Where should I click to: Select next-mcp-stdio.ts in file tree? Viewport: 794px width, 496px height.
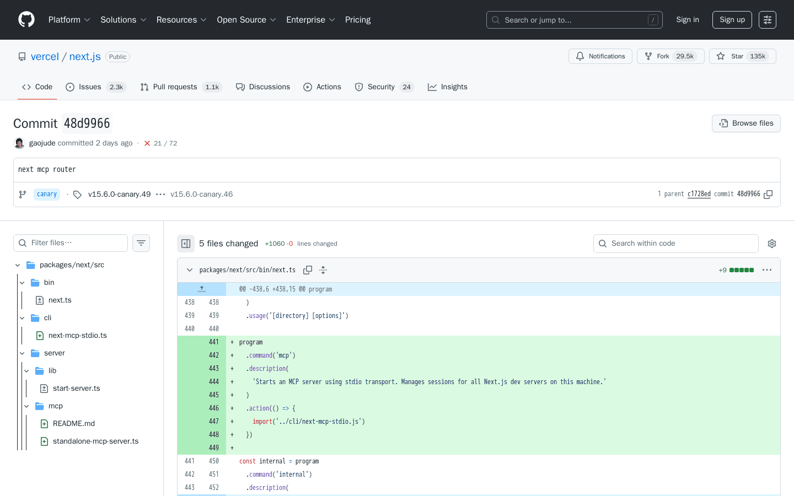tap(77, 336)
